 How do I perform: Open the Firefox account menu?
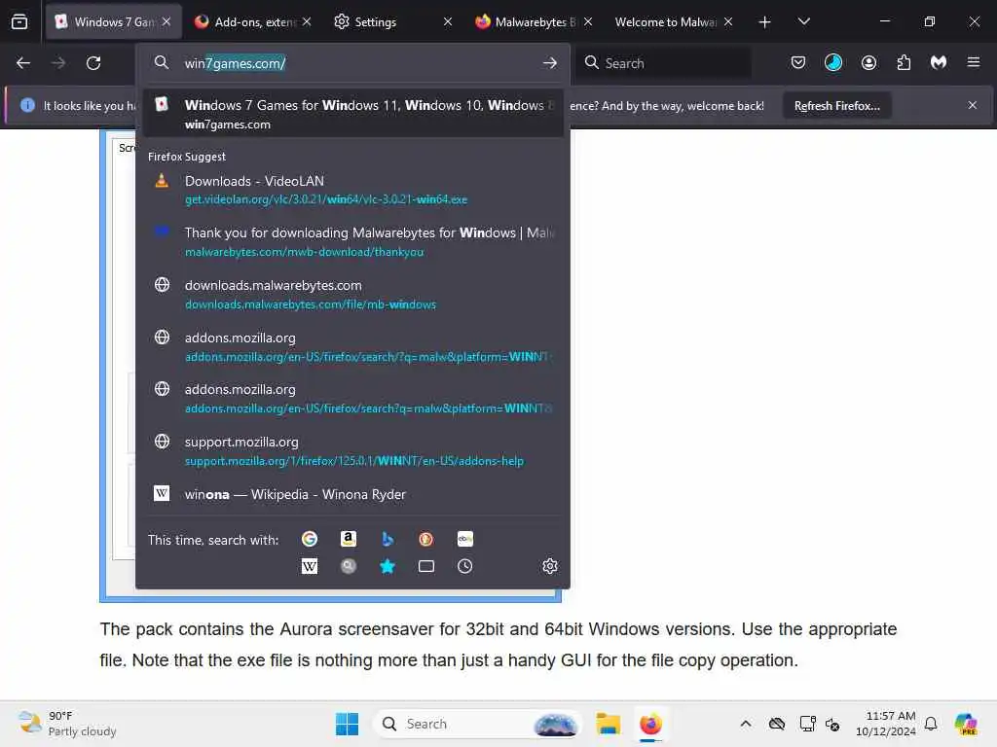868,62
